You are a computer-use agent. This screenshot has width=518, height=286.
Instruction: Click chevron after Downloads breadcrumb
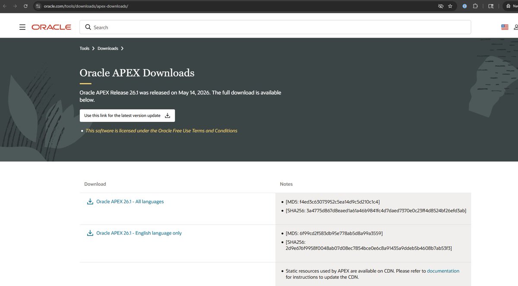click(x=122, y=48)
